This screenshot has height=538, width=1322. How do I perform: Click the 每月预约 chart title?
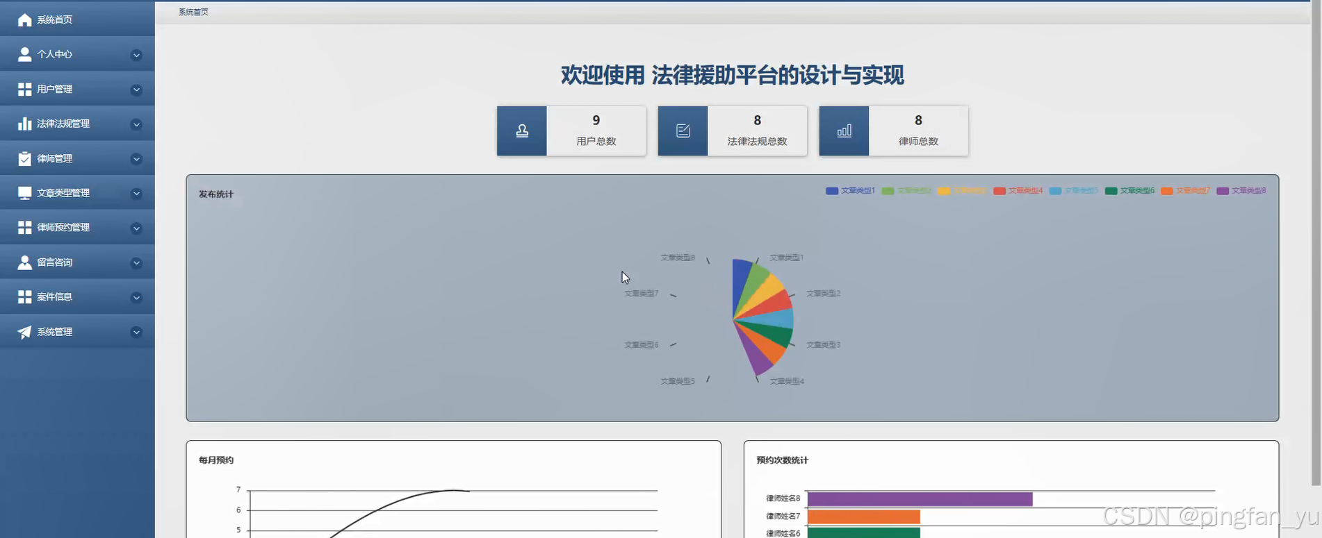(216, 460)
